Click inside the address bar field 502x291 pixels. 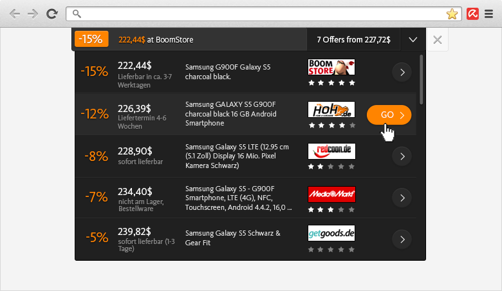click(x=264, y=14)
